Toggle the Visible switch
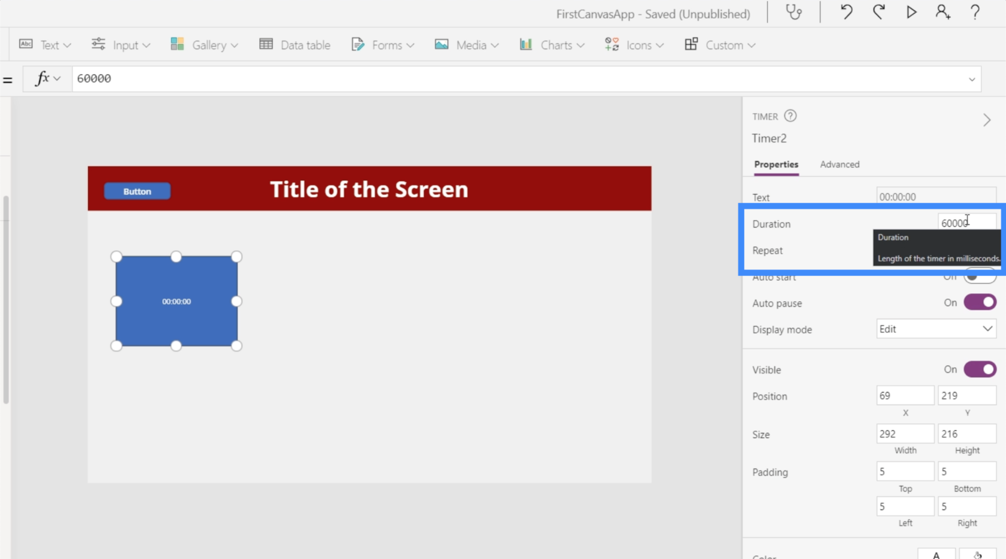 coord(980,369)
